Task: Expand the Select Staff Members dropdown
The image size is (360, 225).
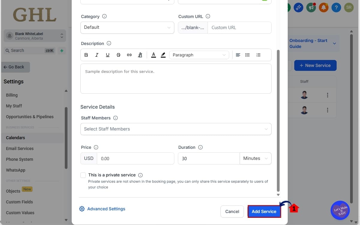Action: click(x=176, y=129)
